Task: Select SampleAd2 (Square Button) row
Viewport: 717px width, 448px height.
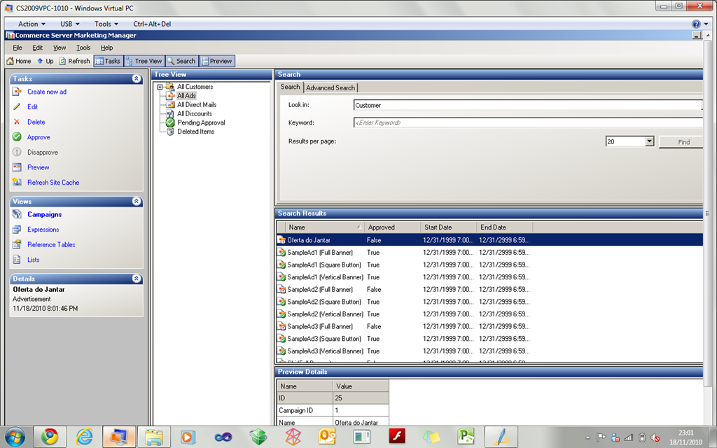Action: (x=489, y=302)
